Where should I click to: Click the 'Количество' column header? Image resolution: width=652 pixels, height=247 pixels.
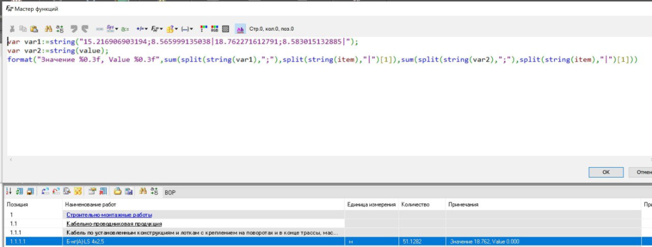pyautogui.click(x=416, y=204)
